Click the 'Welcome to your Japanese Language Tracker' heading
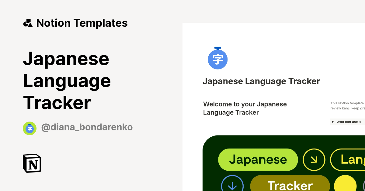Image resolution: width=365 pixels, height=191 pixels. [245, 108]
